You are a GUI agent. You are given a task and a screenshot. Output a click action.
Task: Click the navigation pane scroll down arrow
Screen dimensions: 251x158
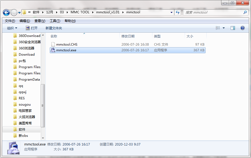(x=43, y=138)
